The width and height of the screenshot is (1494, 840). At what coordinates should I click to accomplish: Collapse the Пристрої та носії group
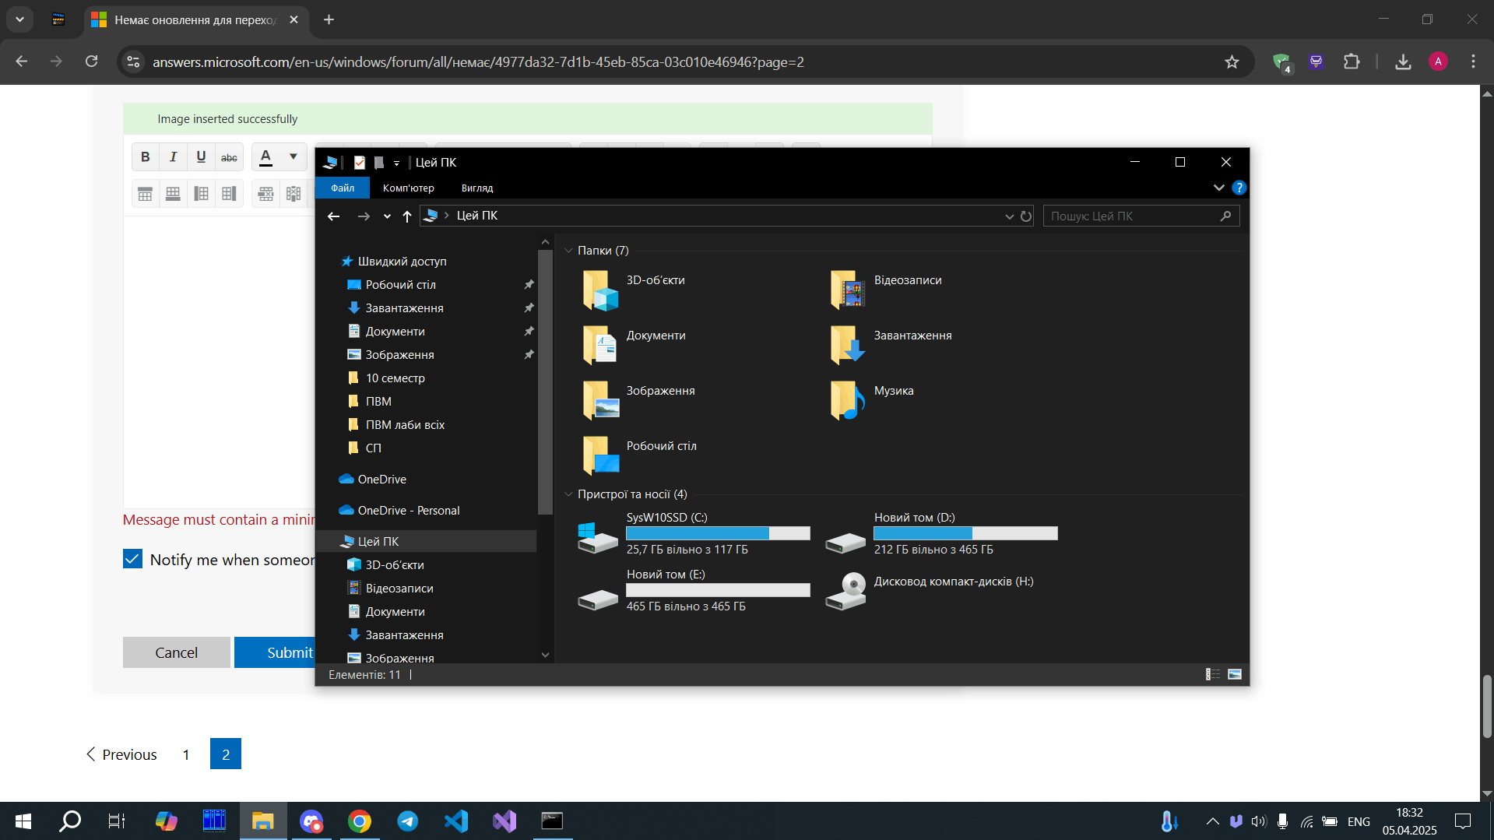(x=568, y=494)
